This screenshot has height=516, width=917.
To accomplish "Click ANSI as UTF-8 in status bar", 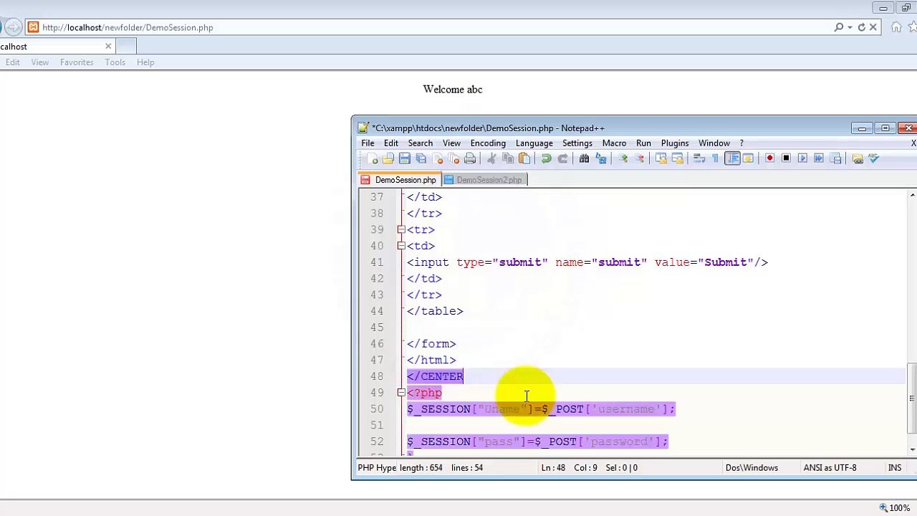I will [830, 468].
